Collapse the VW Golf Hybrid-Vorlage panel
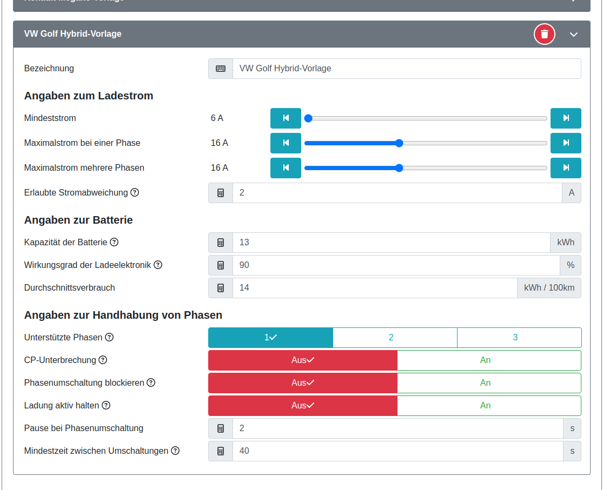 click(573, 35)
